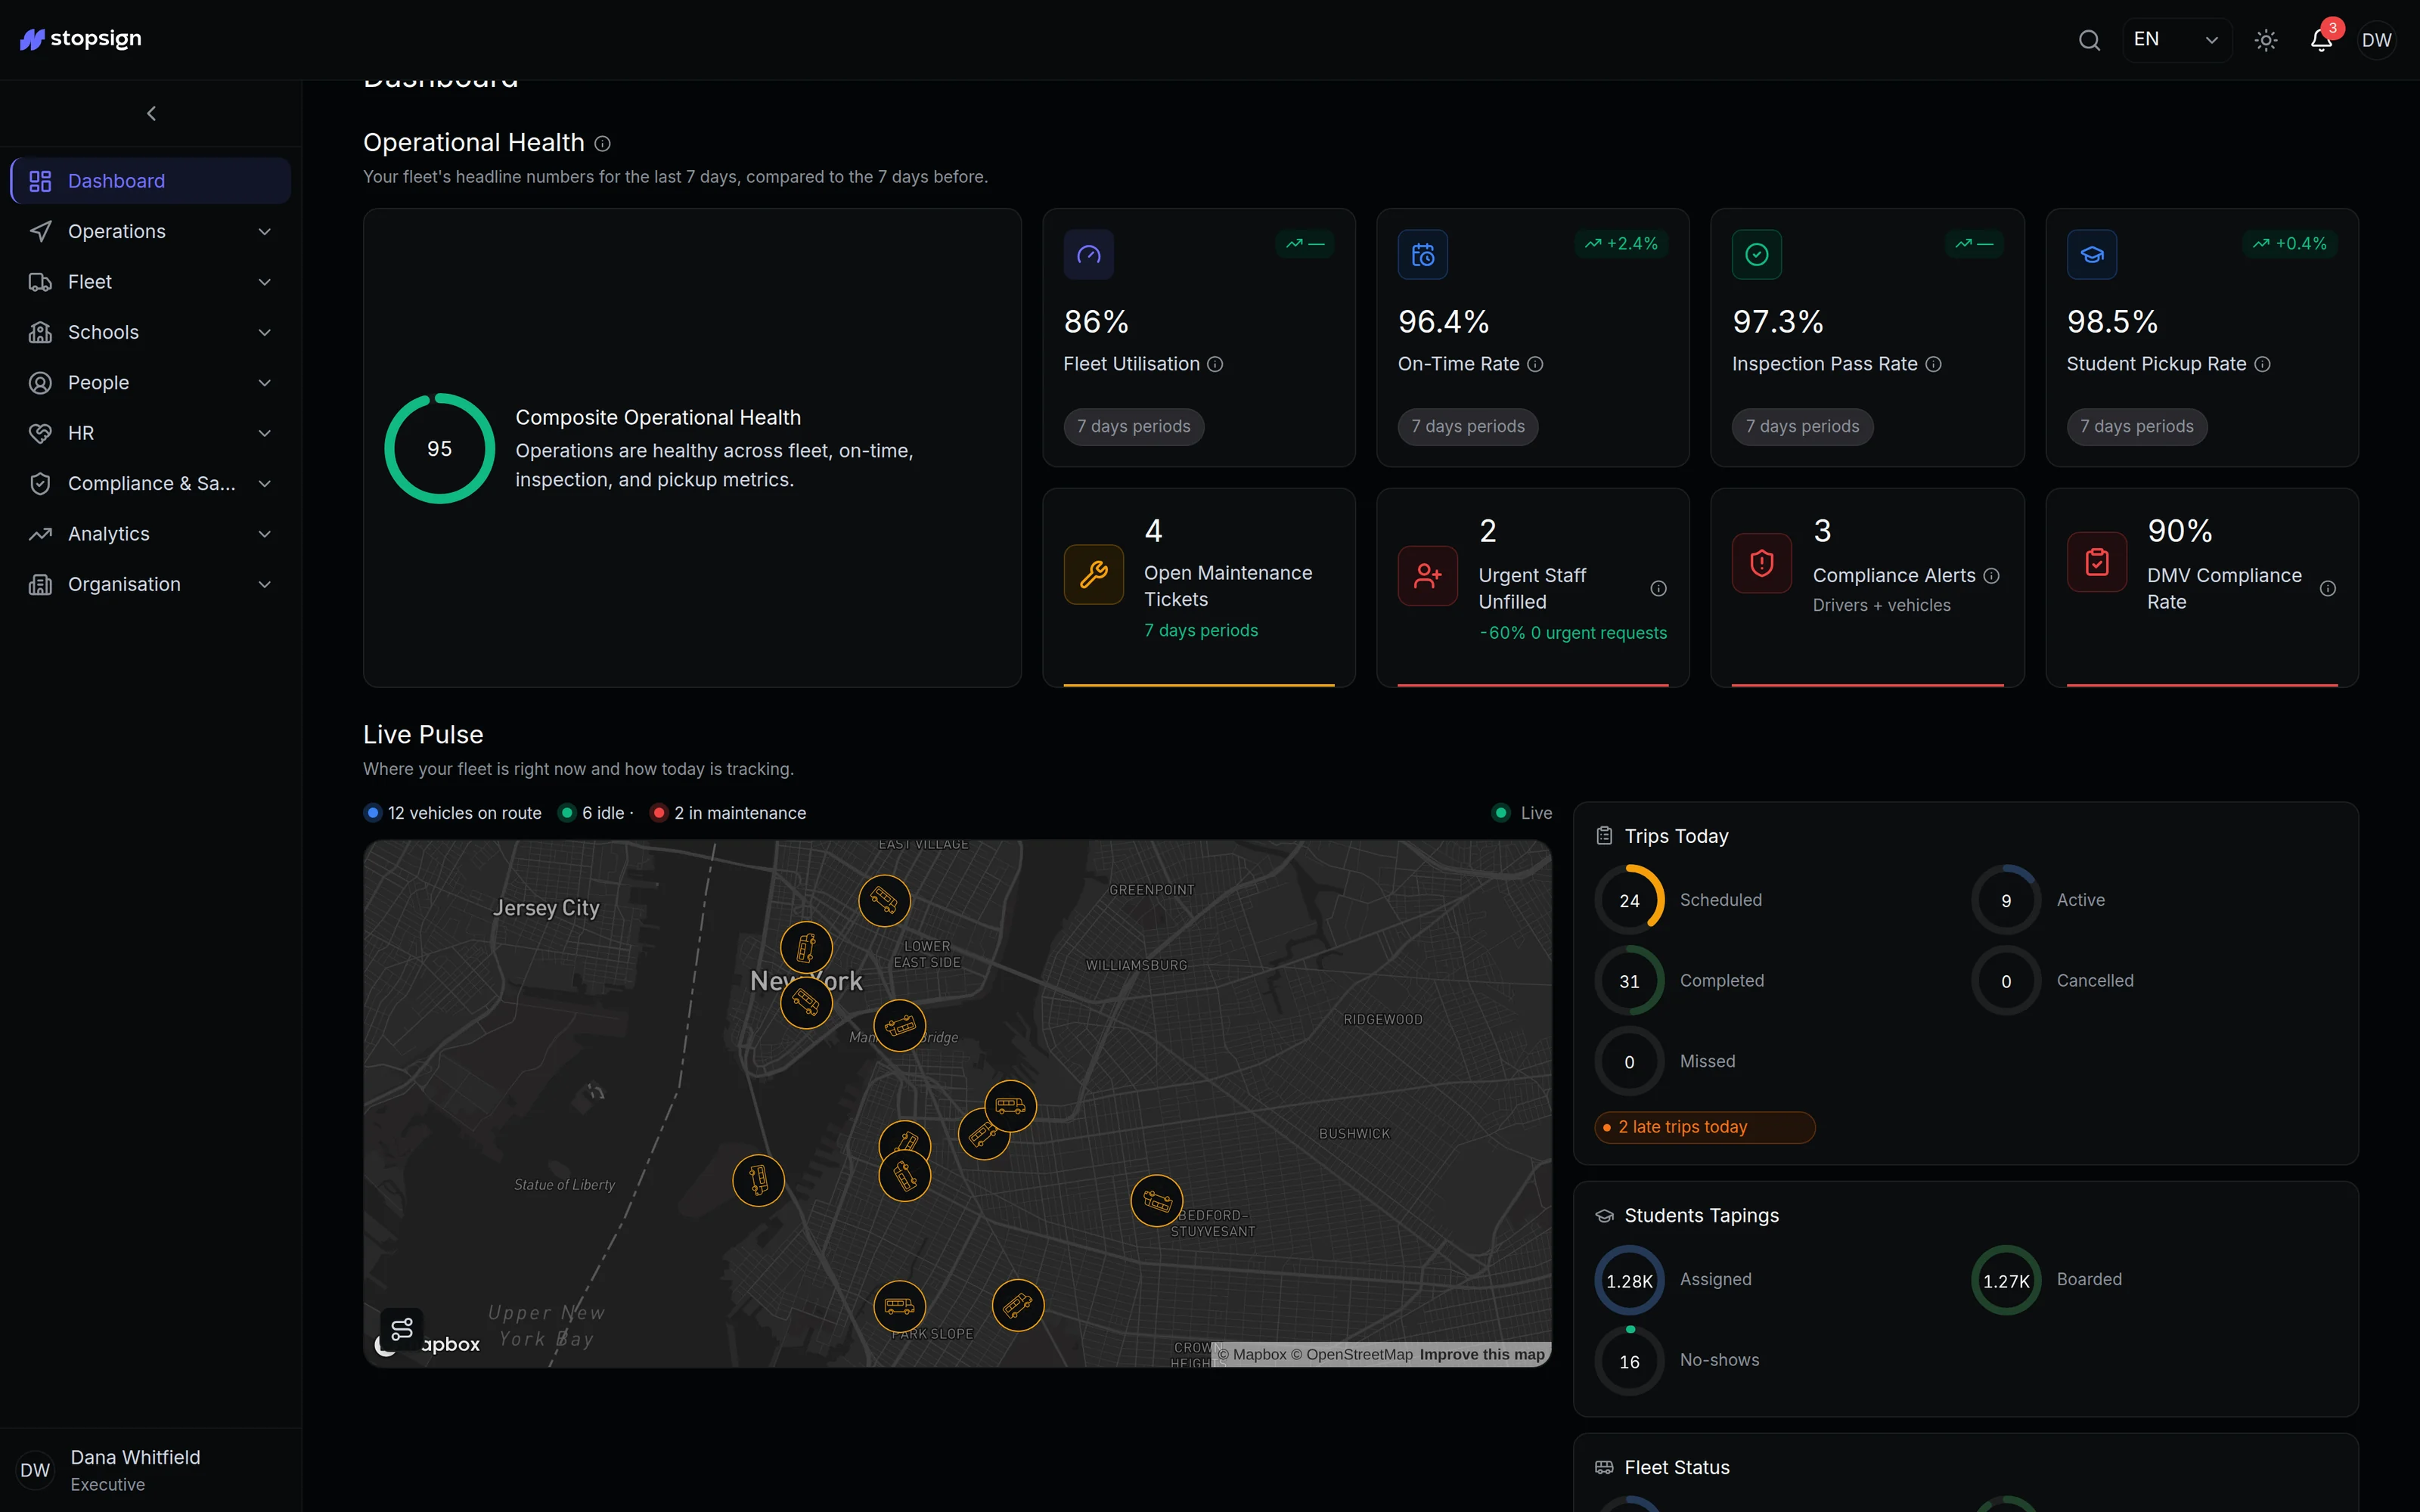2420x1512 pixels.
Task: Click the 12 vehicles on route legend
Action: coord(453,813)
